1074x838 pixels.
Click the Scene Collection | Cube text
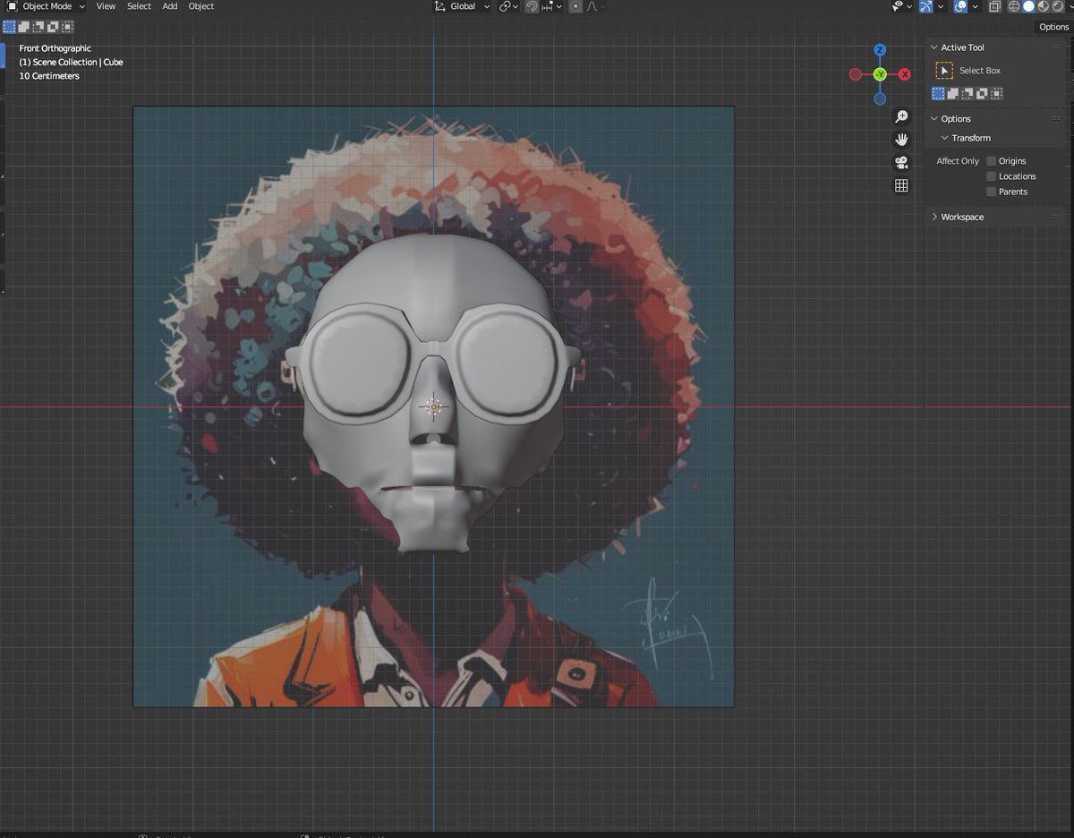tap(71, 62)
